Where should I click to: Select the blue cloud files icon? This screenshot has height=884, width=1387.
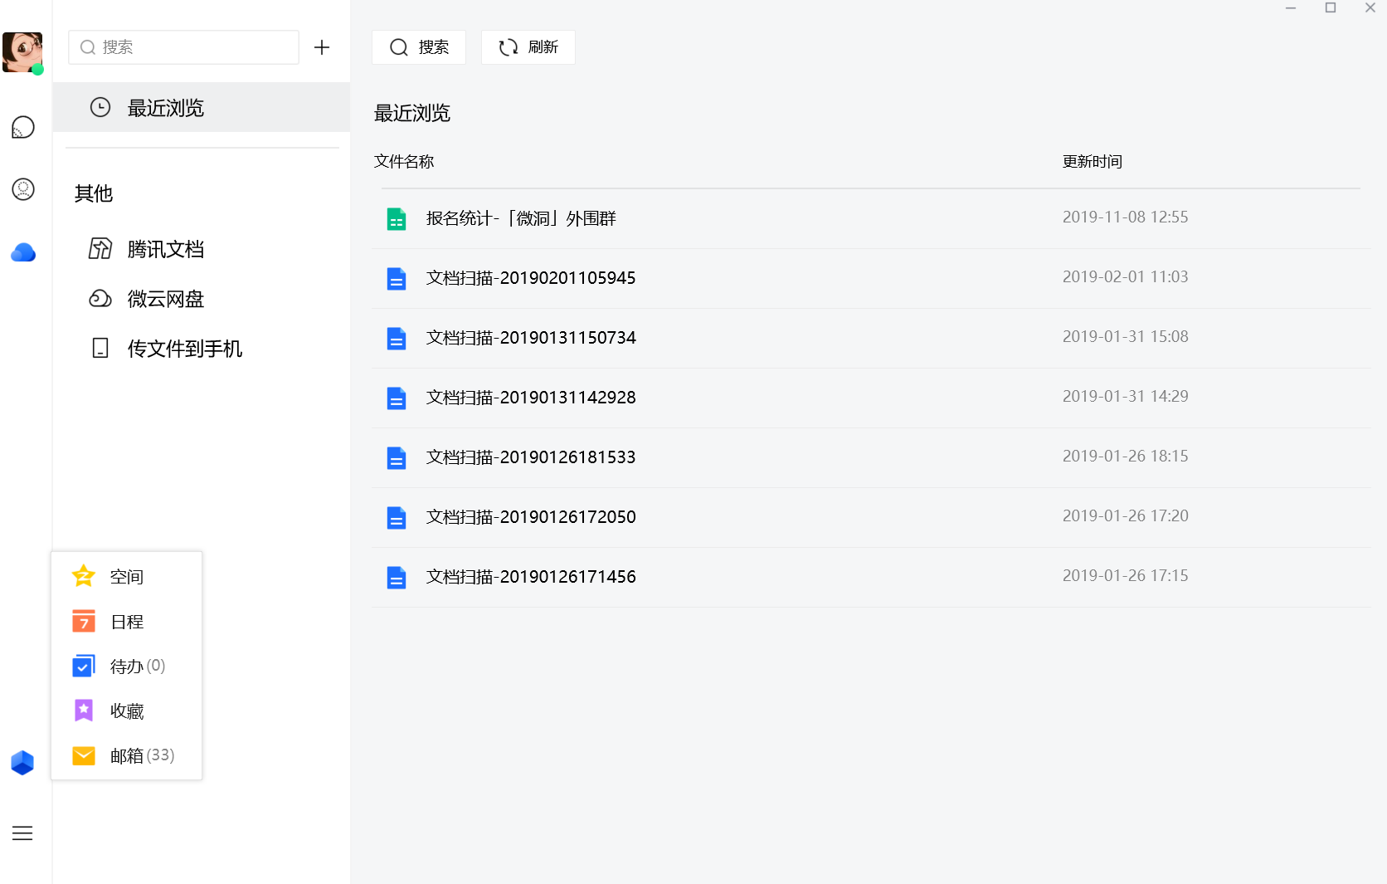(23, 252)
